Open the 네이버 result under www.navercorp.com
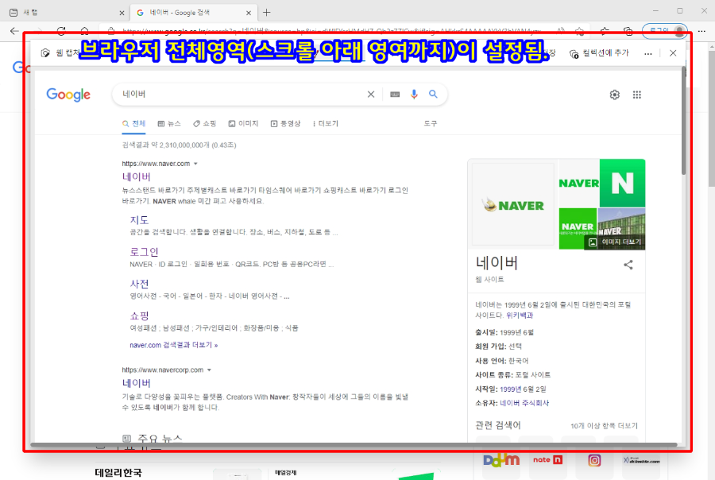Screen dimensions: 715x480 coord(137,383)
